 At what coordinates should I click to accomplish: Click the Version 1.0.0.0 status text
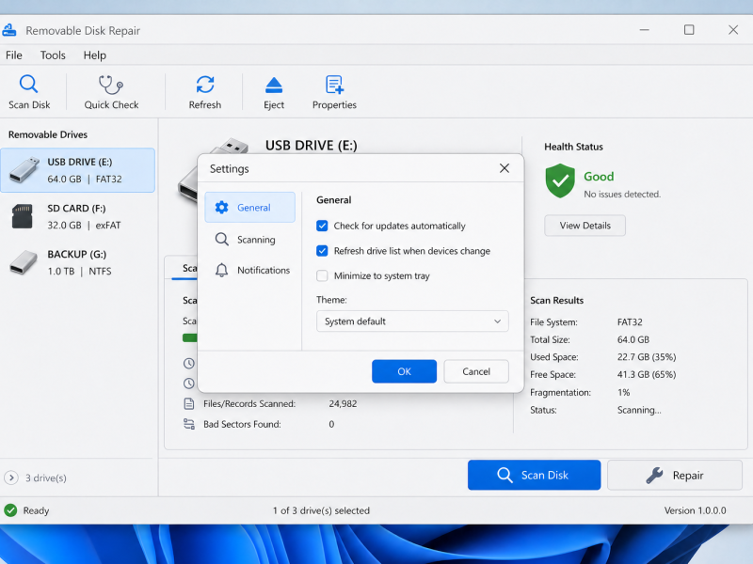tap(695, 510)
